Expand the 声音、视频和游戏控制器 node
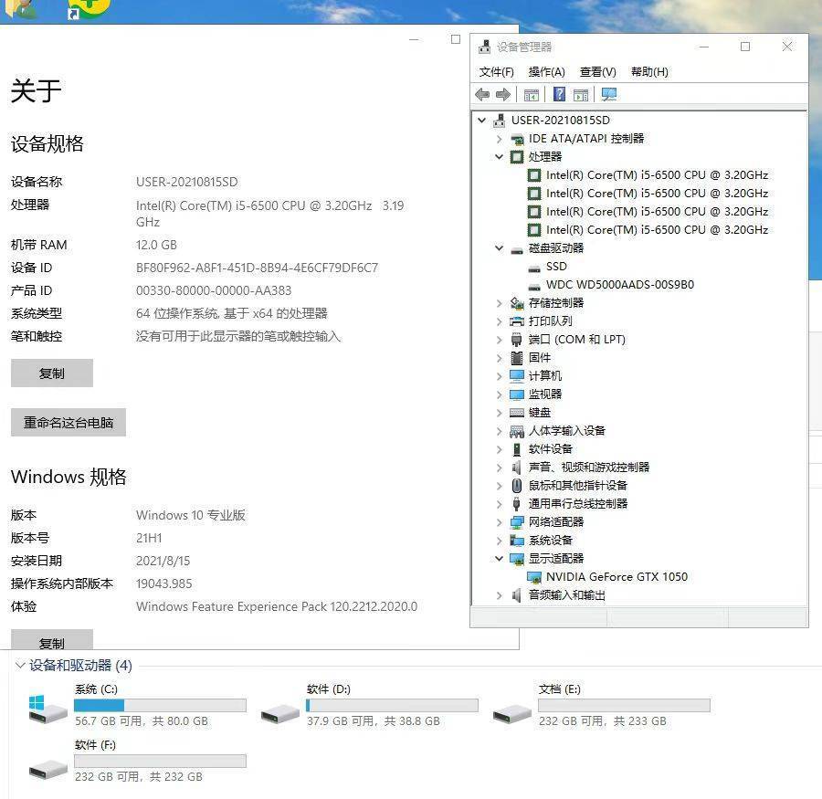The width and height of the screenshot is (822, 799). (499, 468)
